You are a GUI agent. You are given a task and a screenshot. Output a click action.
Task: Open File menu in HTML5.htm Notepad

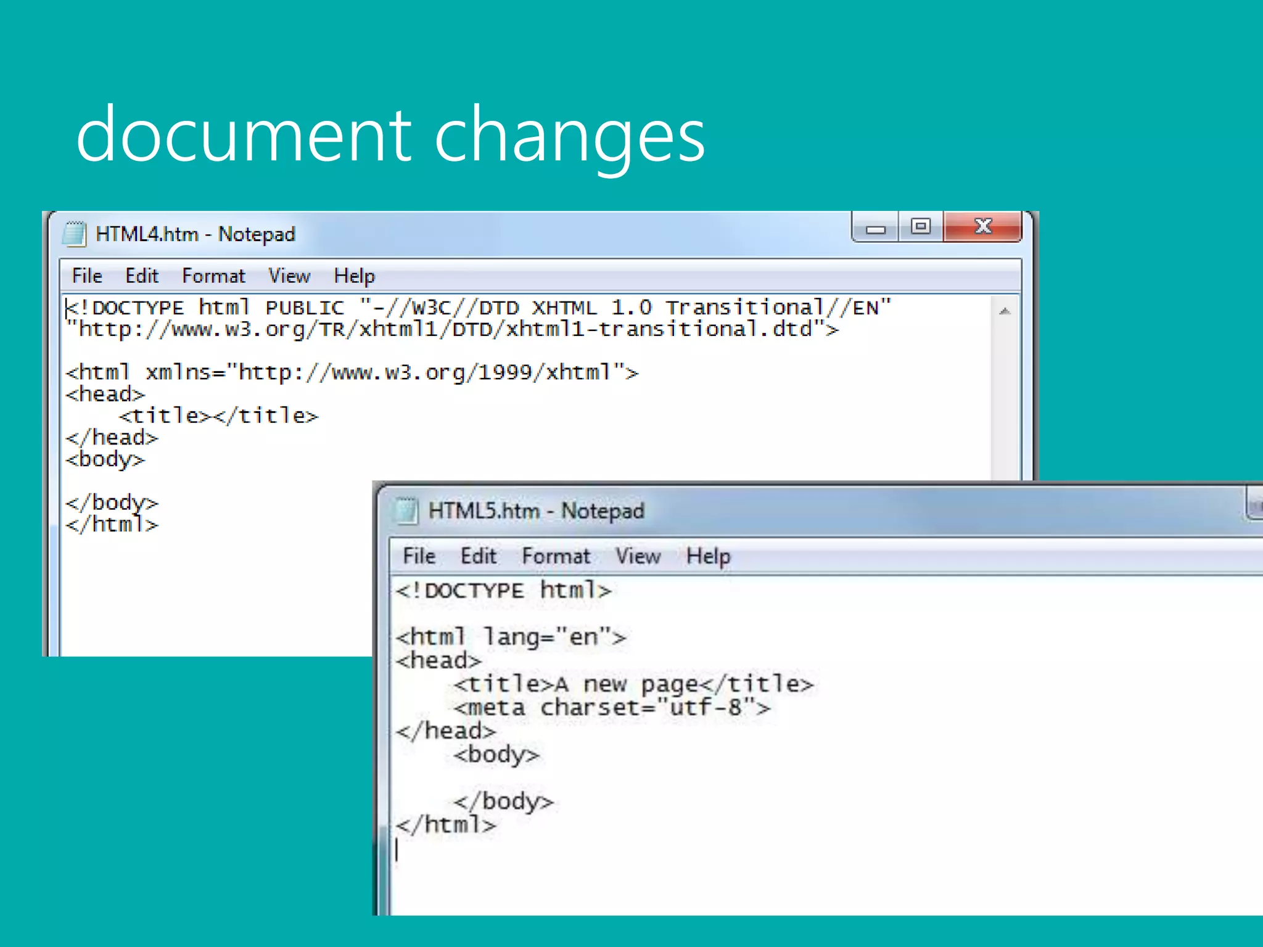419,556
